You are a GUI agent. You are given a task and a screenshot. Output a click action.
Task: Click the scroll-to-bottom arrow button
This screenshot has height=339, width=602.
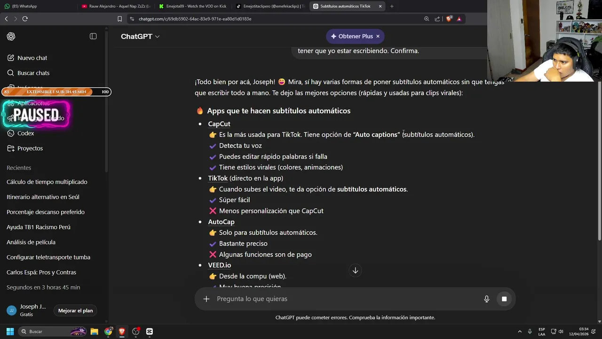[355, 270]
